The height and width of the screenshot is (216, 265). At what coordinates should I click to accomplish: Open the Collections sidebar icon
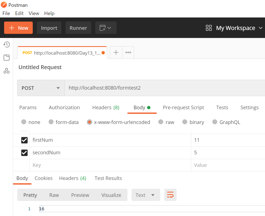(x=7, y=58)
